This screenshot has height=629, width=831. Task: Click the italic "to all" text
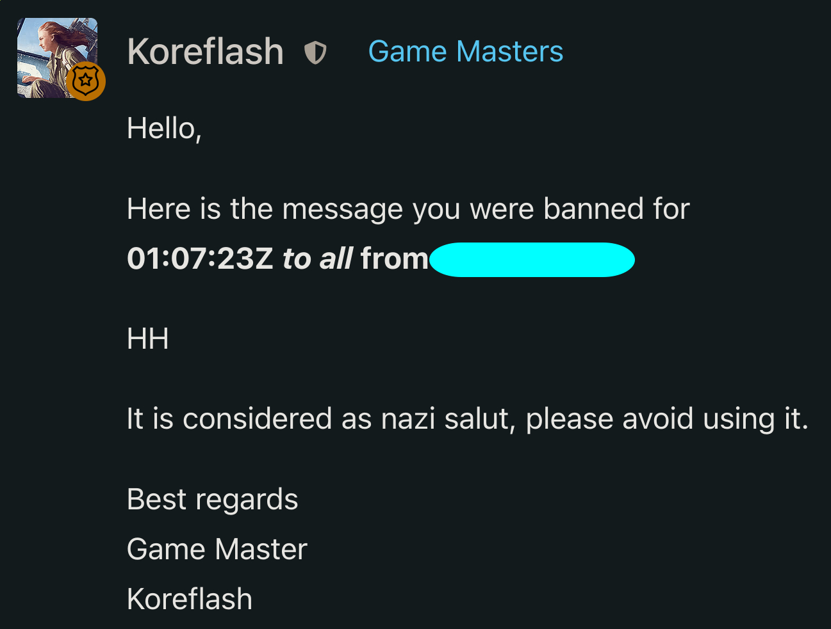(318, 259)
